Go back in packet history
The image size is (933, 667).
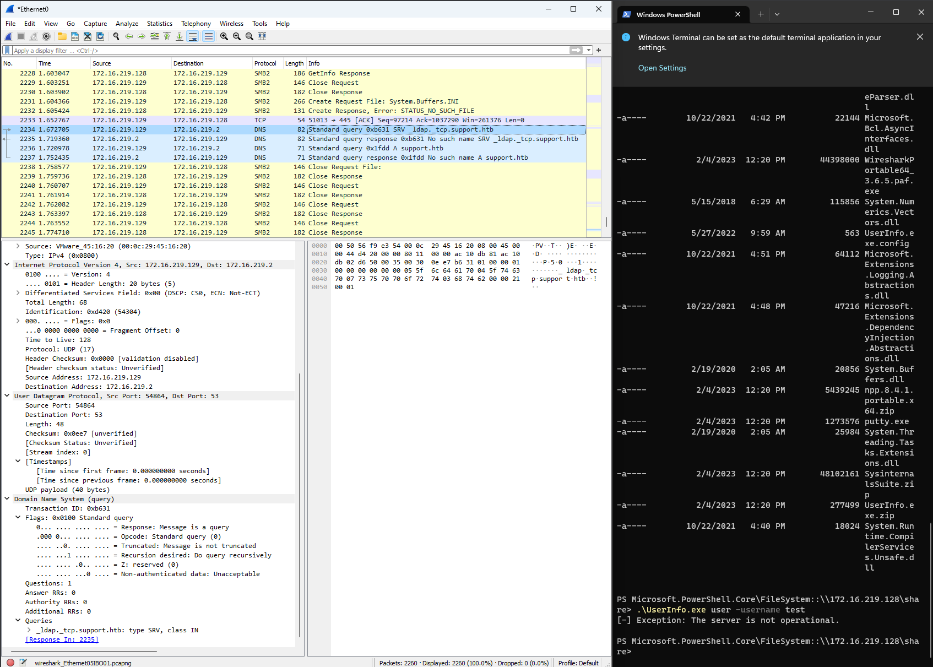click(x=129, y=36)
